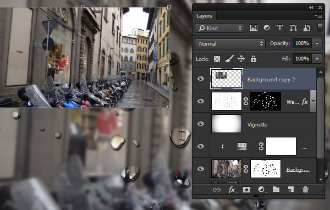Lock transparent pixels checkerboard icon
330x210 pixels.
click(217, 59)
